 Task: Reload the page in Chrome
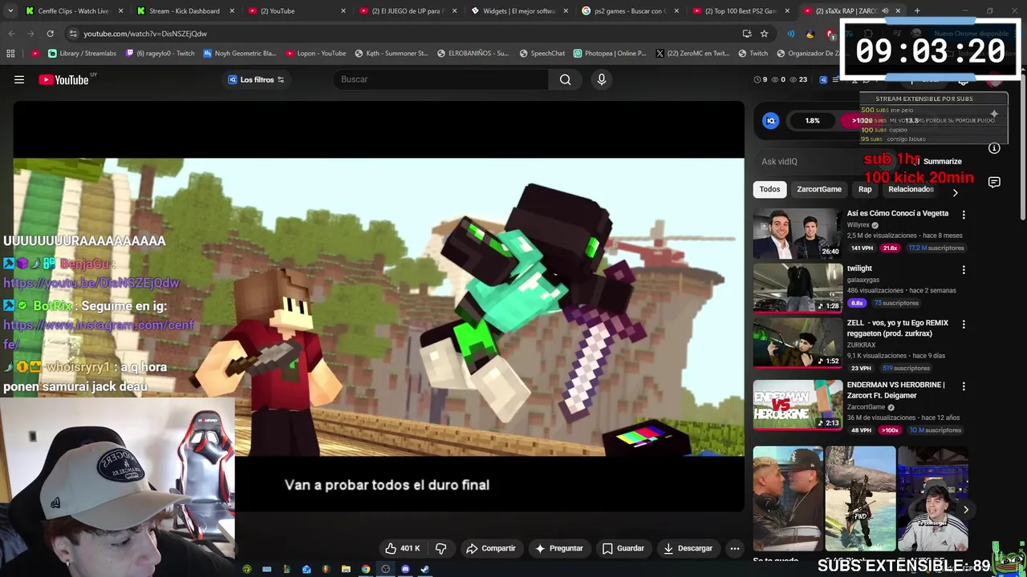50,34
